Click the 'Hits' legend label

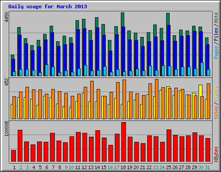click(216, 18)
